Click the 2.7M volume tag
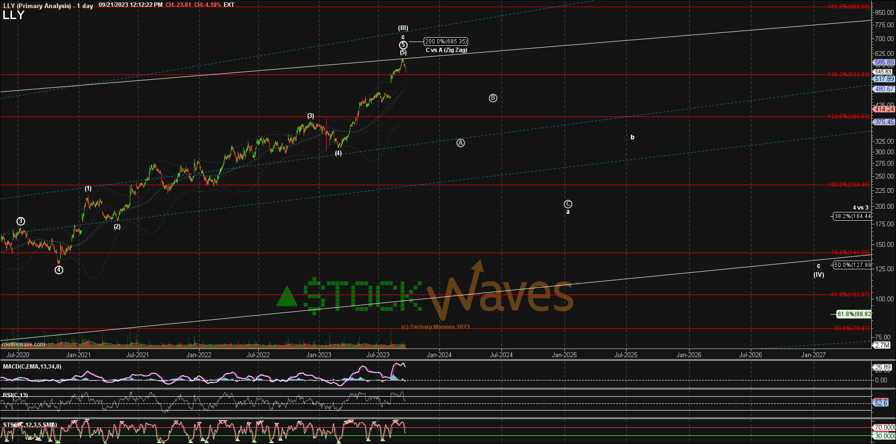Viewport: 896px width, 444px height. click(882, 345)
